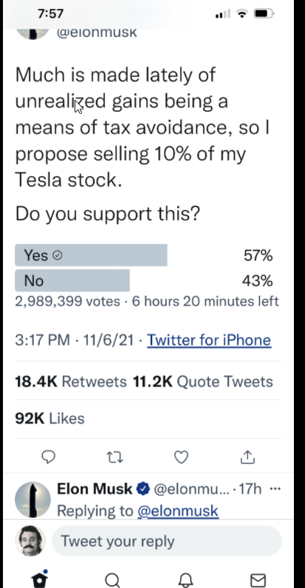Open the Messages envelope tab
Viewport: 305px width, 588px height.
click(258, 581)
